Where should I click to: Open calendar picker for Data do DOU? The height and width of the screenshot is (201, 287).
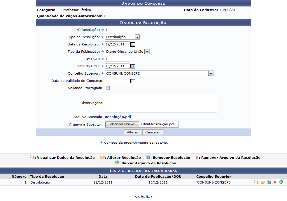[x=133, y=66]
